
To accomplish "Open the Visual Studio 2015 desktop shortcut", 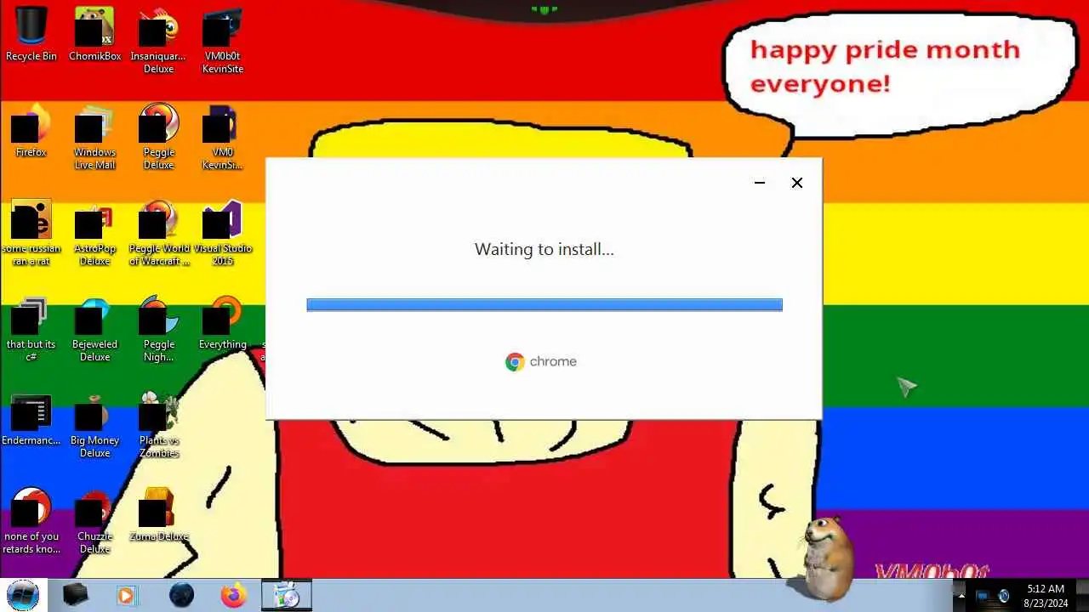I will click(223, 232).
